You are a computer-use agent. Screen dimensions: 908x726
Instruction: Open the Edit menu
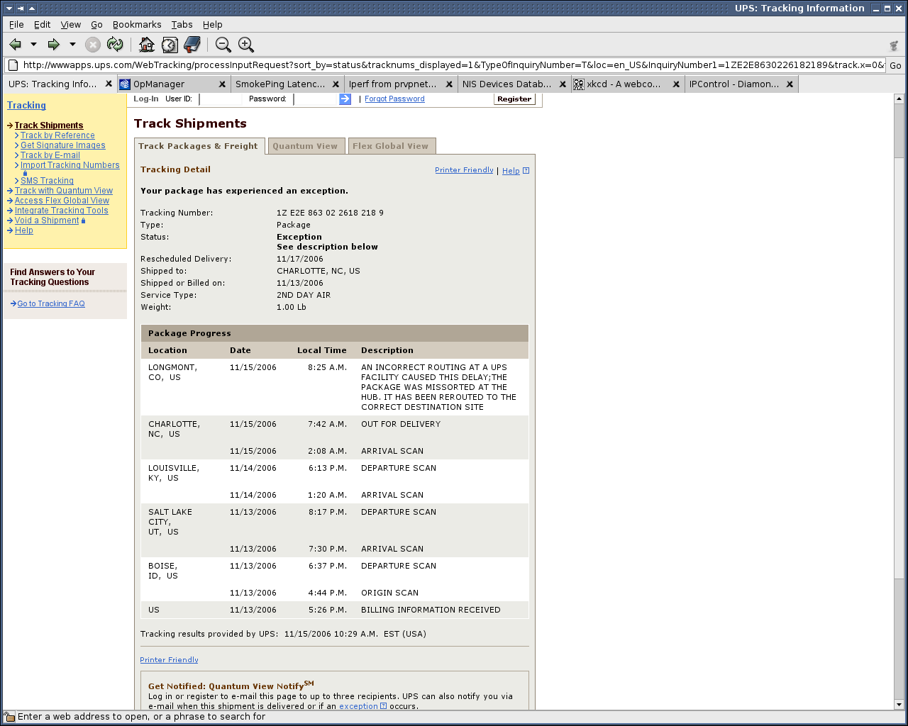(x=42, y=24)
